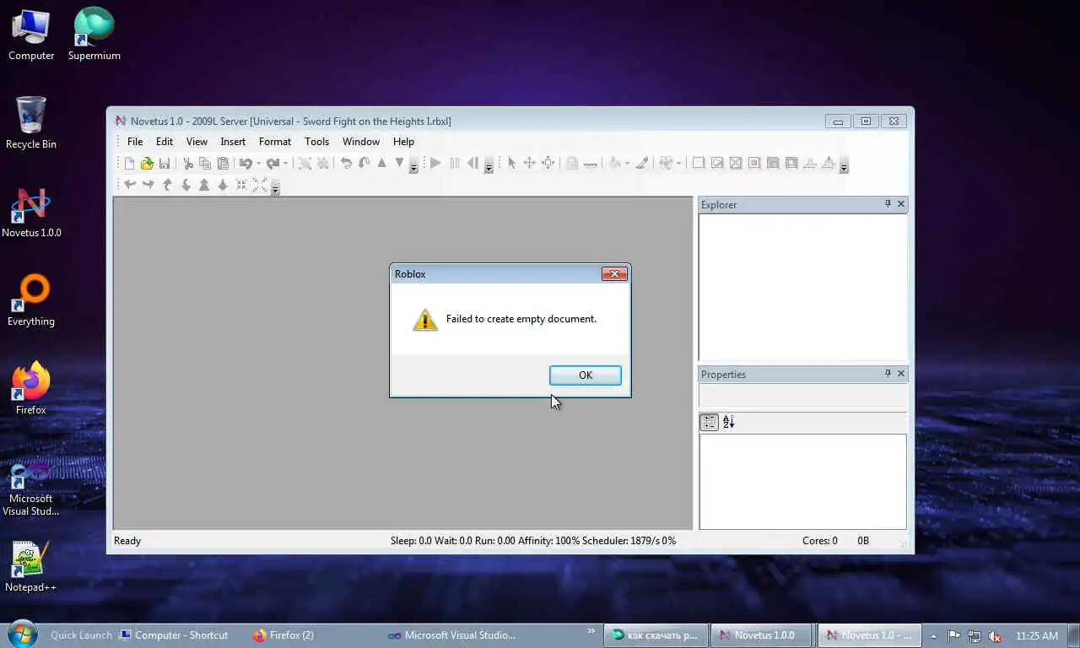Open the Redo history dropdown arrow
Image resolution: width=1080 pixels, height=648 pixels.
285,164
